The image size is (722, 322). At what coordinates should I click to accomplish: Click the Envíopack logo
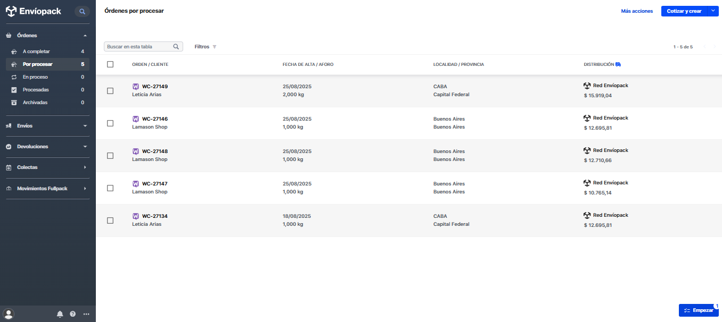[34, 11]
